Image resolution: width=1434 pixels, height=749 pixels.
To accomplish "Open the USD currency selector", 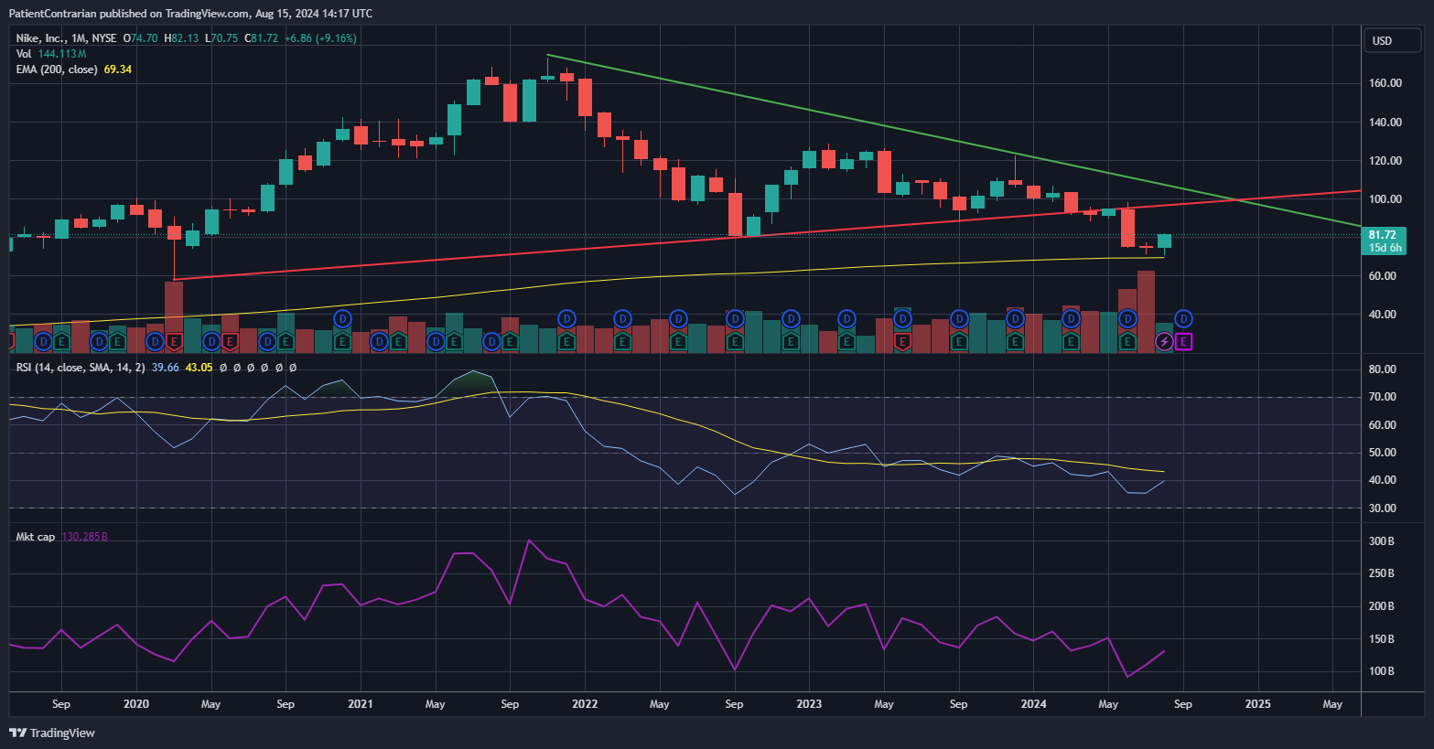I will point(1393,40).
